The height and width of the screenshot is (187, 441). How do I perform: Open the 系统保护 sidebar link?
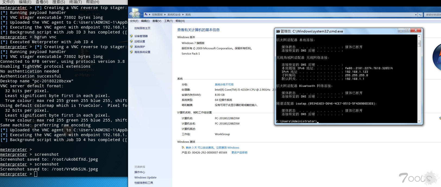[139, 47]
